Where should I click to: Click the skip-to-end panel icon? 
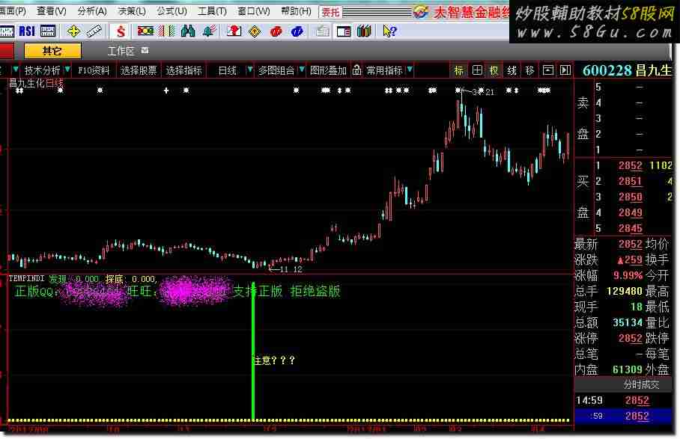tap(565, 70)
